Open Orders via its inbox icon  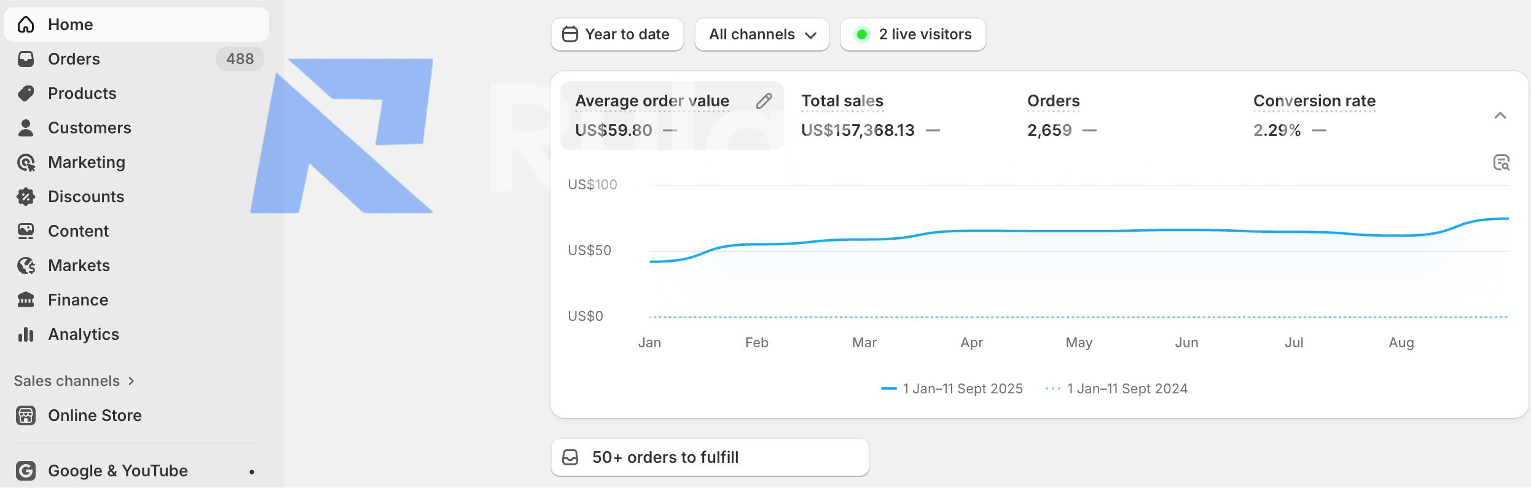pyautogui.click(x=26, y=59)
